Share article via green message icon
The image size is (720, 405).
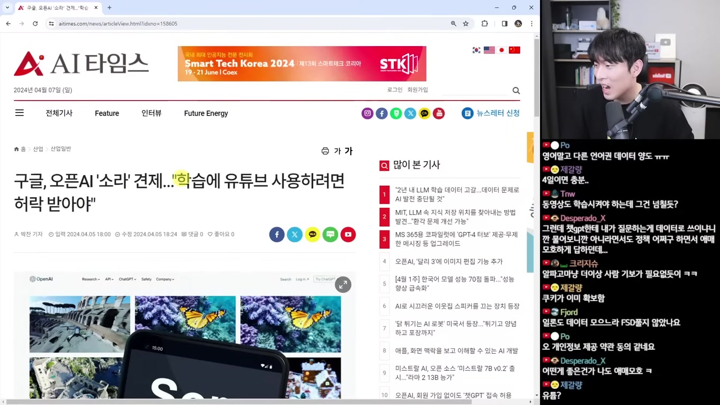coord(331,234)
